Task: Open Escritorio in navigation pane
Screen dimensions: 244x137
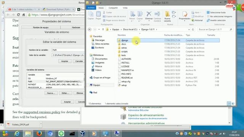Action: tap(100, 48)
